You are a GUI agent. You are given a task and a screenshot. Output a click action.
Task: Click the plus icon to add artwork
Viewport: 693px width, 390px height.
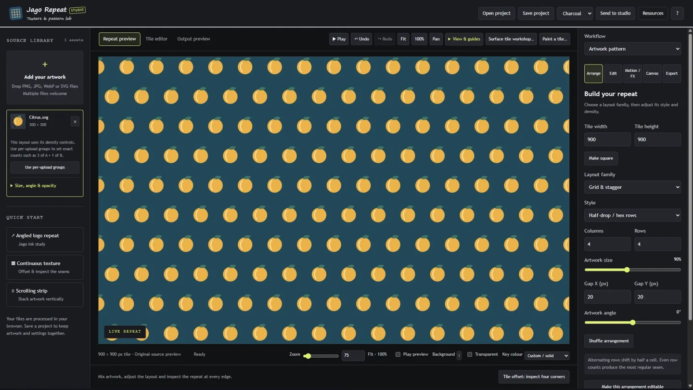(x=45, y=65)
